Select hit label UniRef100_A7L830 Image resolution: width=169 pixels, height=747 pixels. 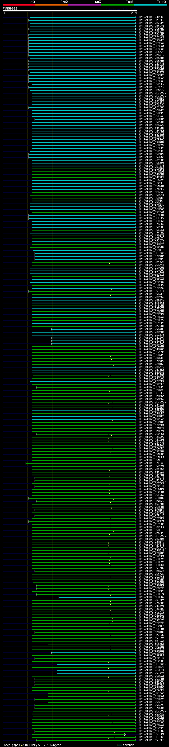coord(151,104)
